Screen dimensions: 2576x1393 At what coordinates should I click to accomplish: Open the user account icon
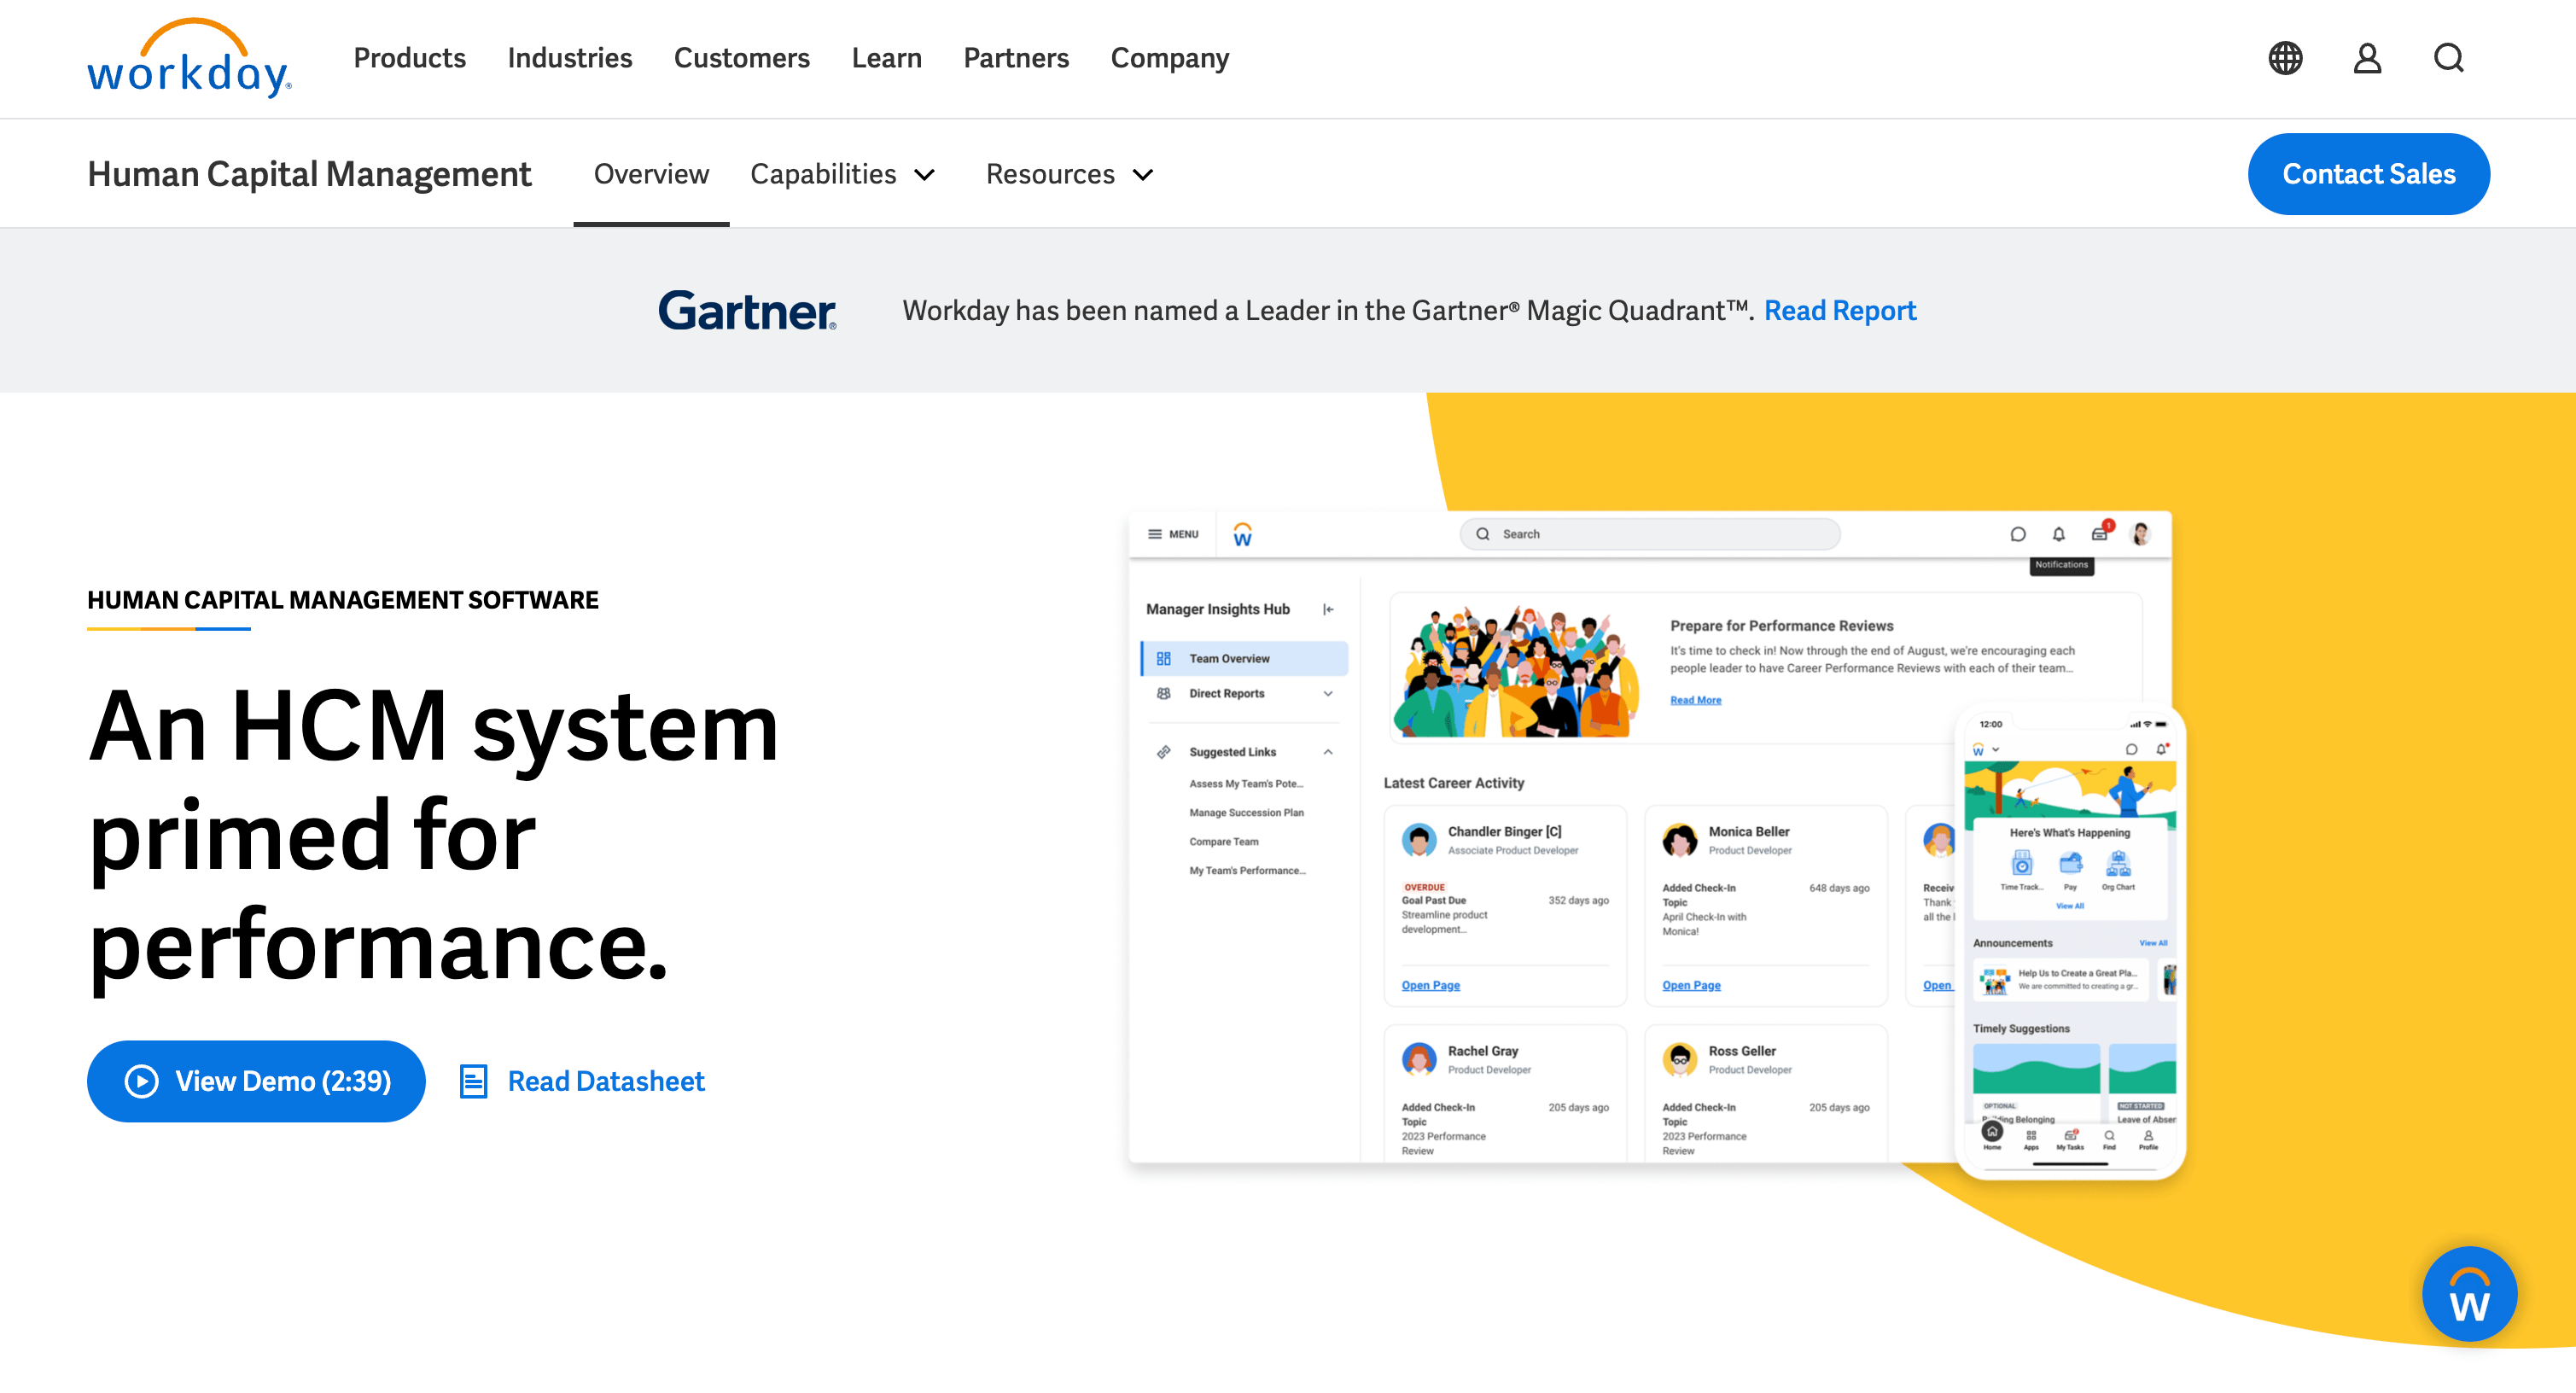[2367, 58]
